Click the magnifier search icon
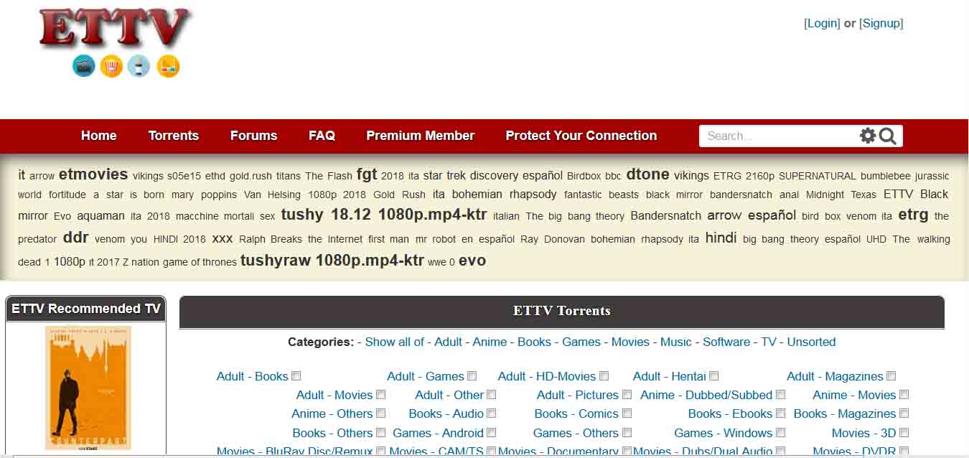This screenshot has width=969, height=458. point(887,136)
